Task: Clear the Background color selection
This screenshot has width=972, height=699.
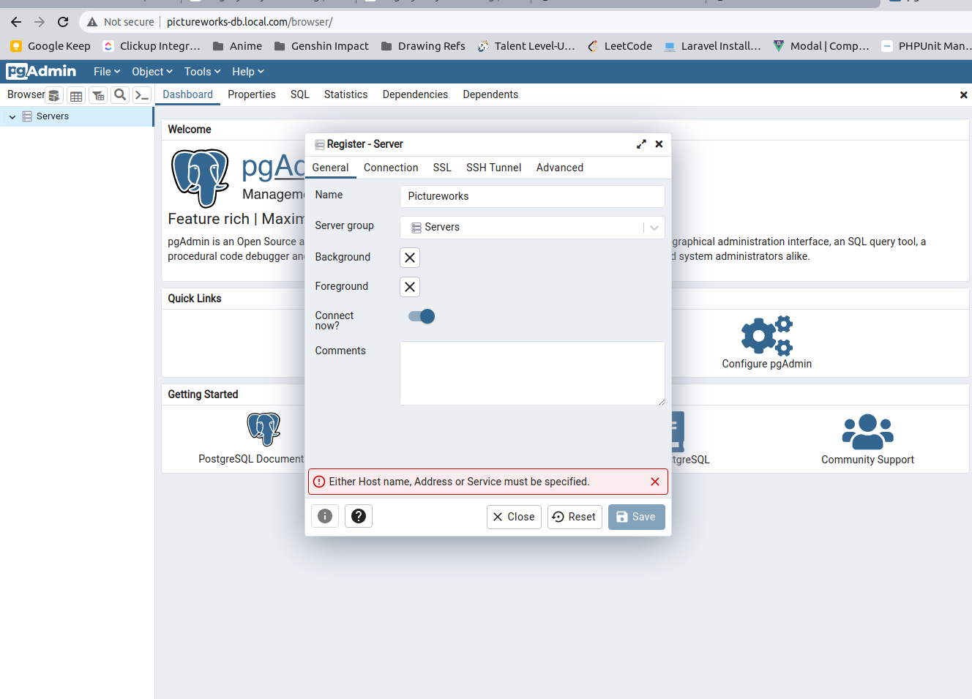Action: coord(410,258)
